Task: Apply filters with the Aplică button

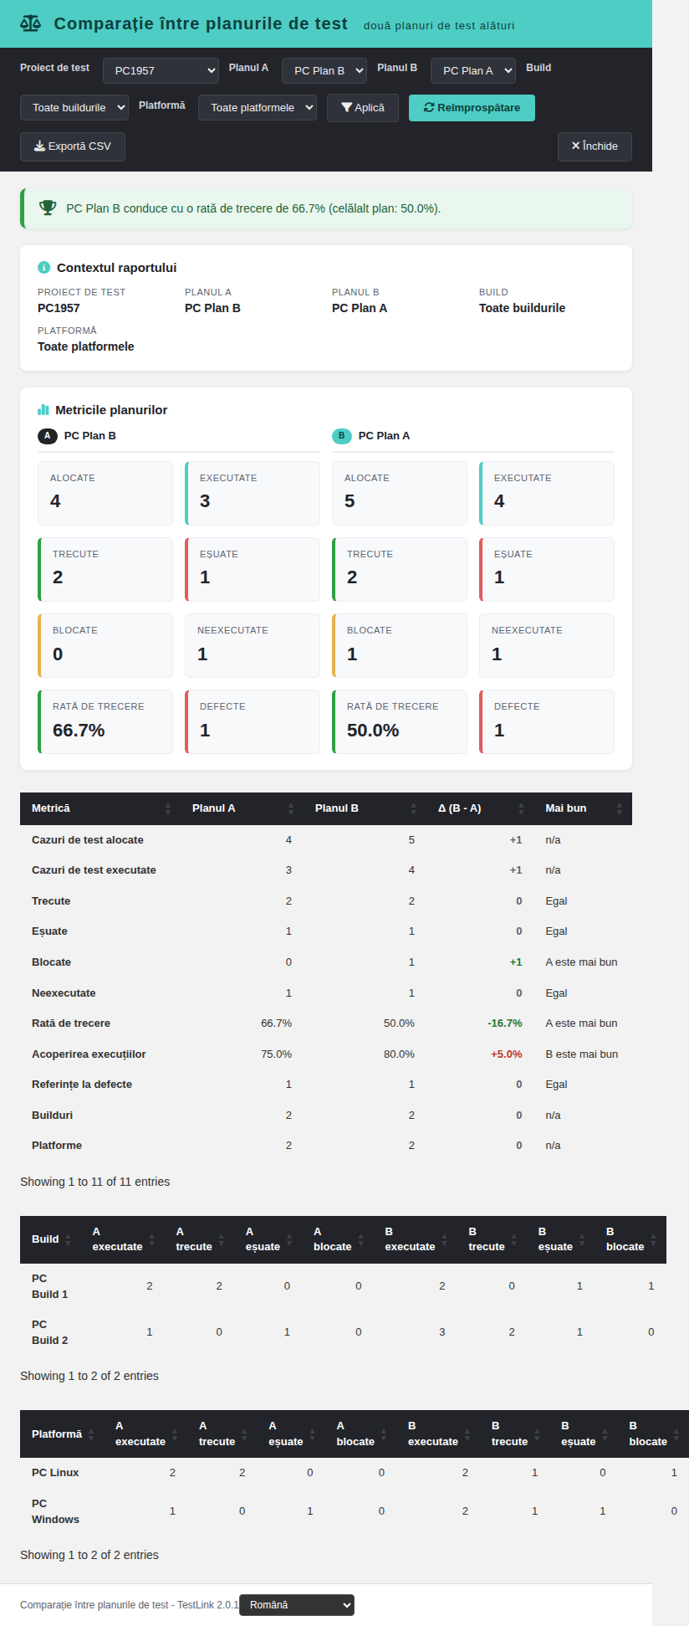Action: click(363, 108)
